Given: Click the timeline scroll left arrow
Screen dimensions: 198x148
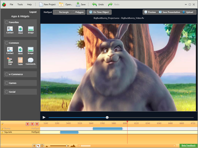Looking at the screenshot, I should [79, 146].
